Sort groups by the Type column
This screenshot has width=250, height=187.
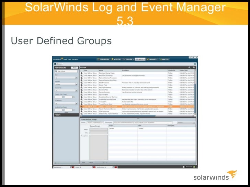(91, 70)
